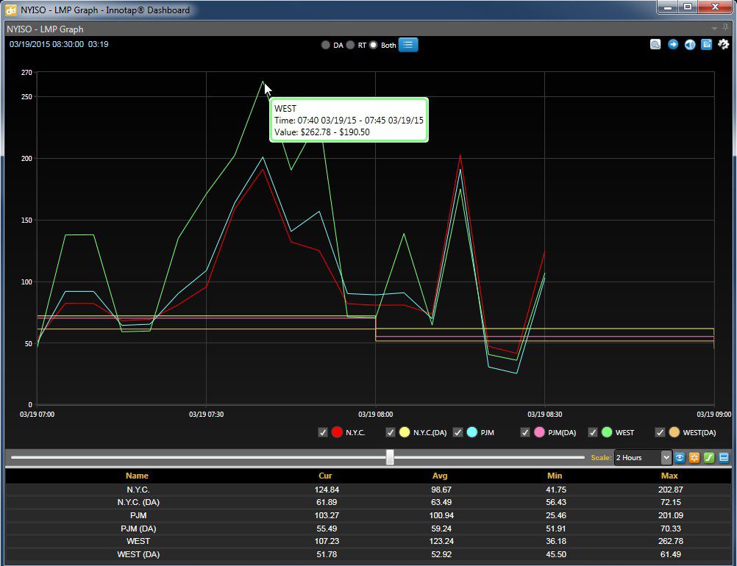Sort table by Min column header
737x566 pixels.
tap(555, 476)
